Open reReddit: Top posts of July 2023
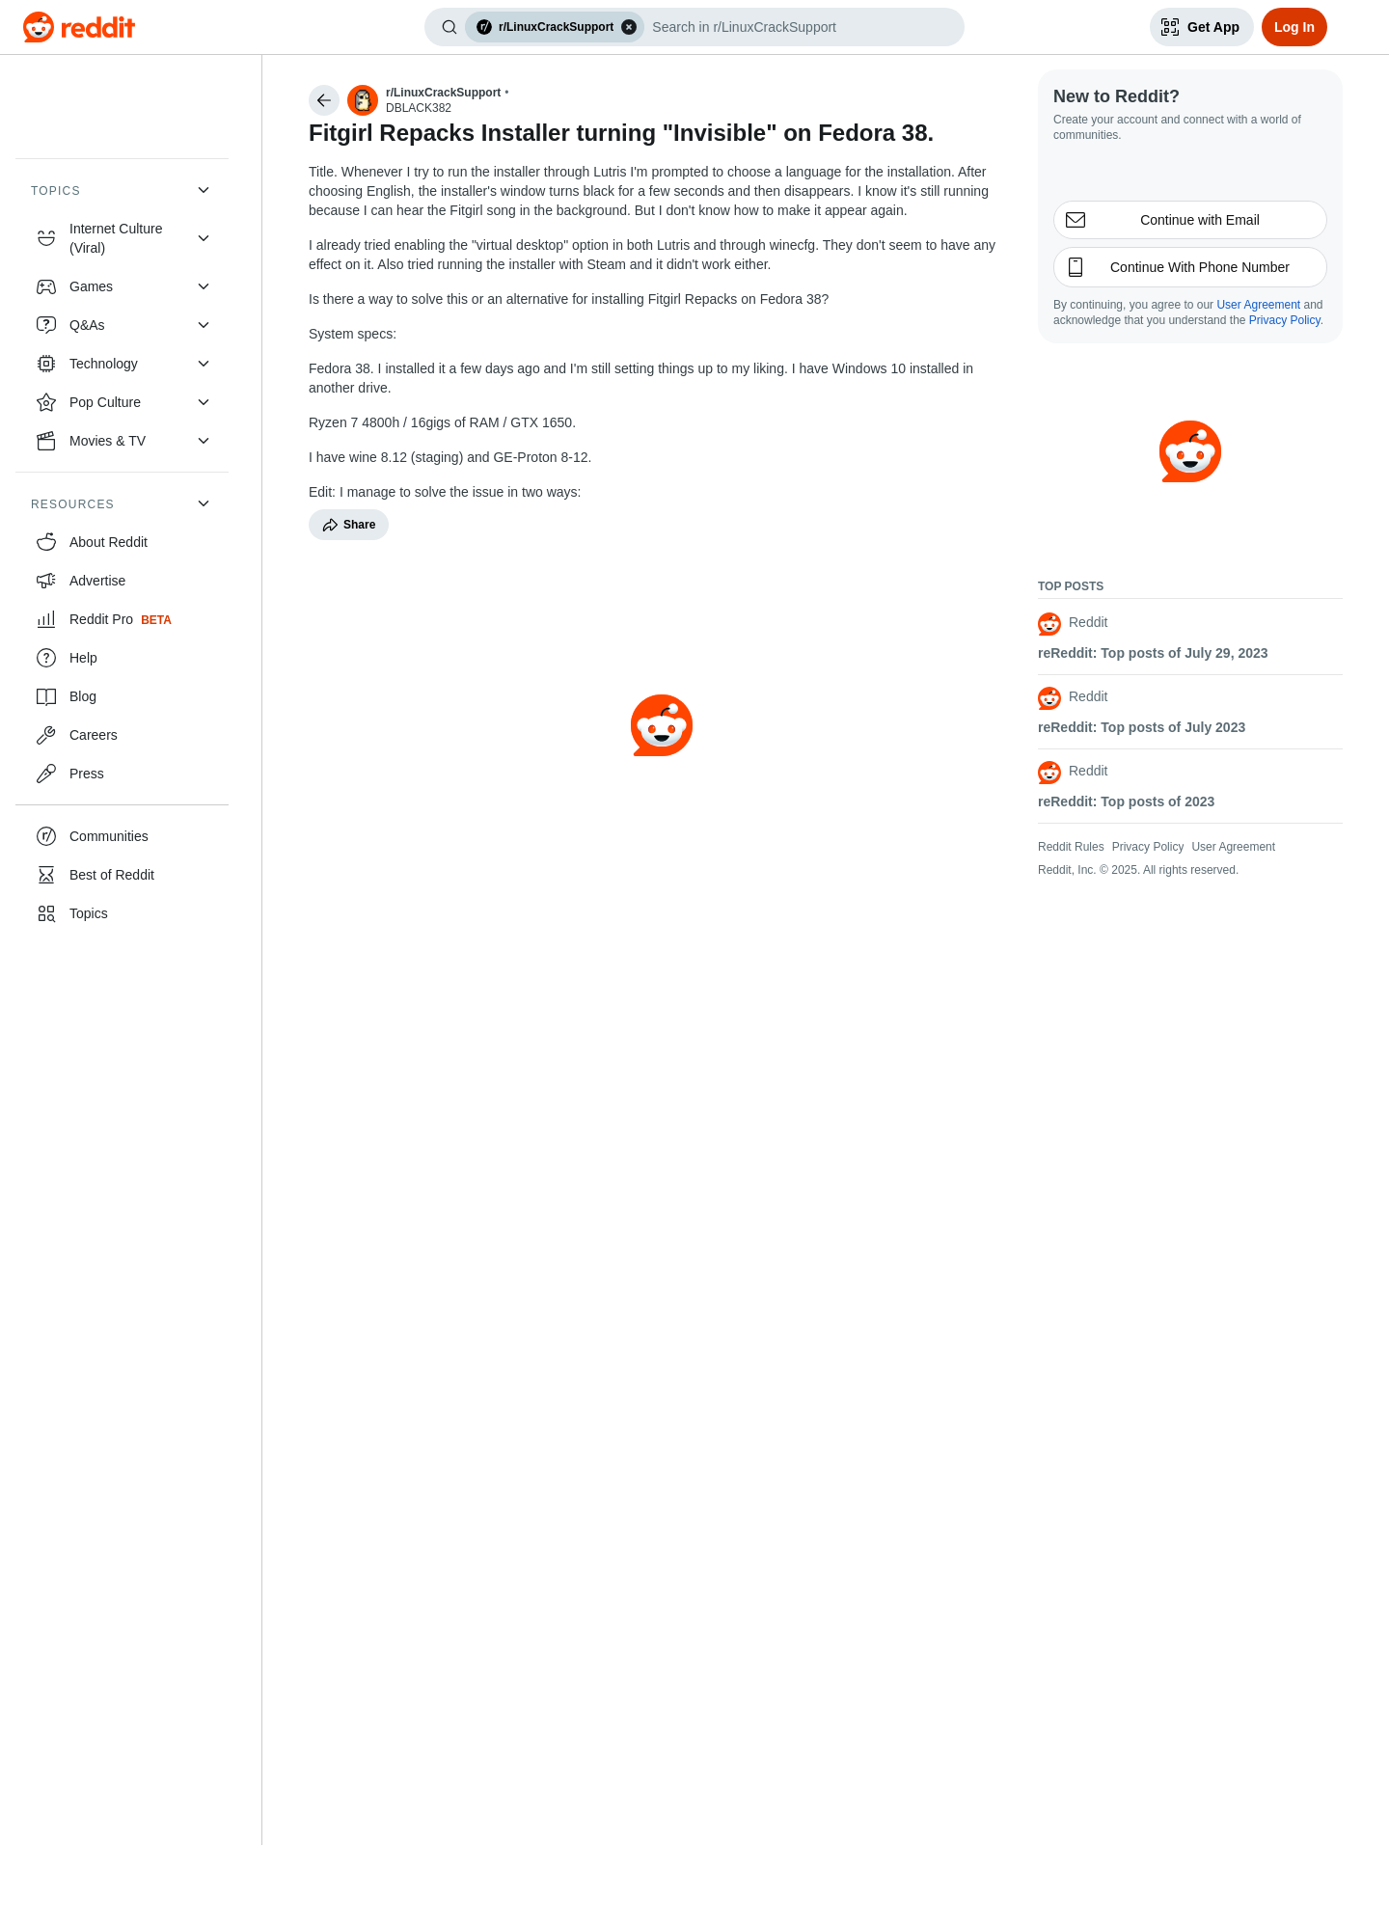Viewport: 1389px width, 1929px height. [1141, 727]
